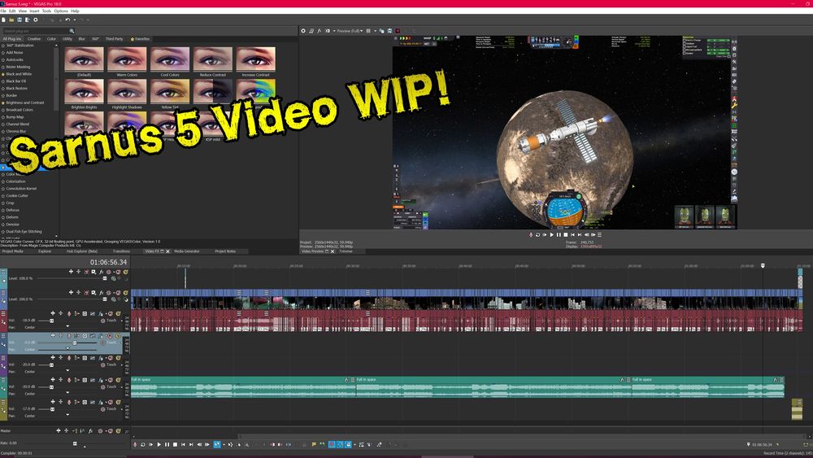This screenshot has width=813, height=458.
Task: Select the Brightness and Contrast plug-in
Action: coord(25,103)
